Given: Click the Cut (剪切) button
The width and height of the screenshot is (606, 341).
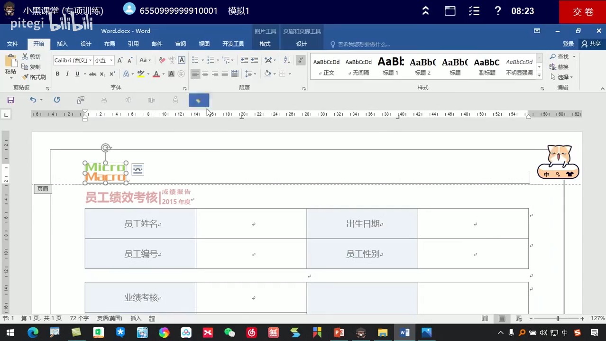Looking at the screenshot, I should [x=31, y=57].
